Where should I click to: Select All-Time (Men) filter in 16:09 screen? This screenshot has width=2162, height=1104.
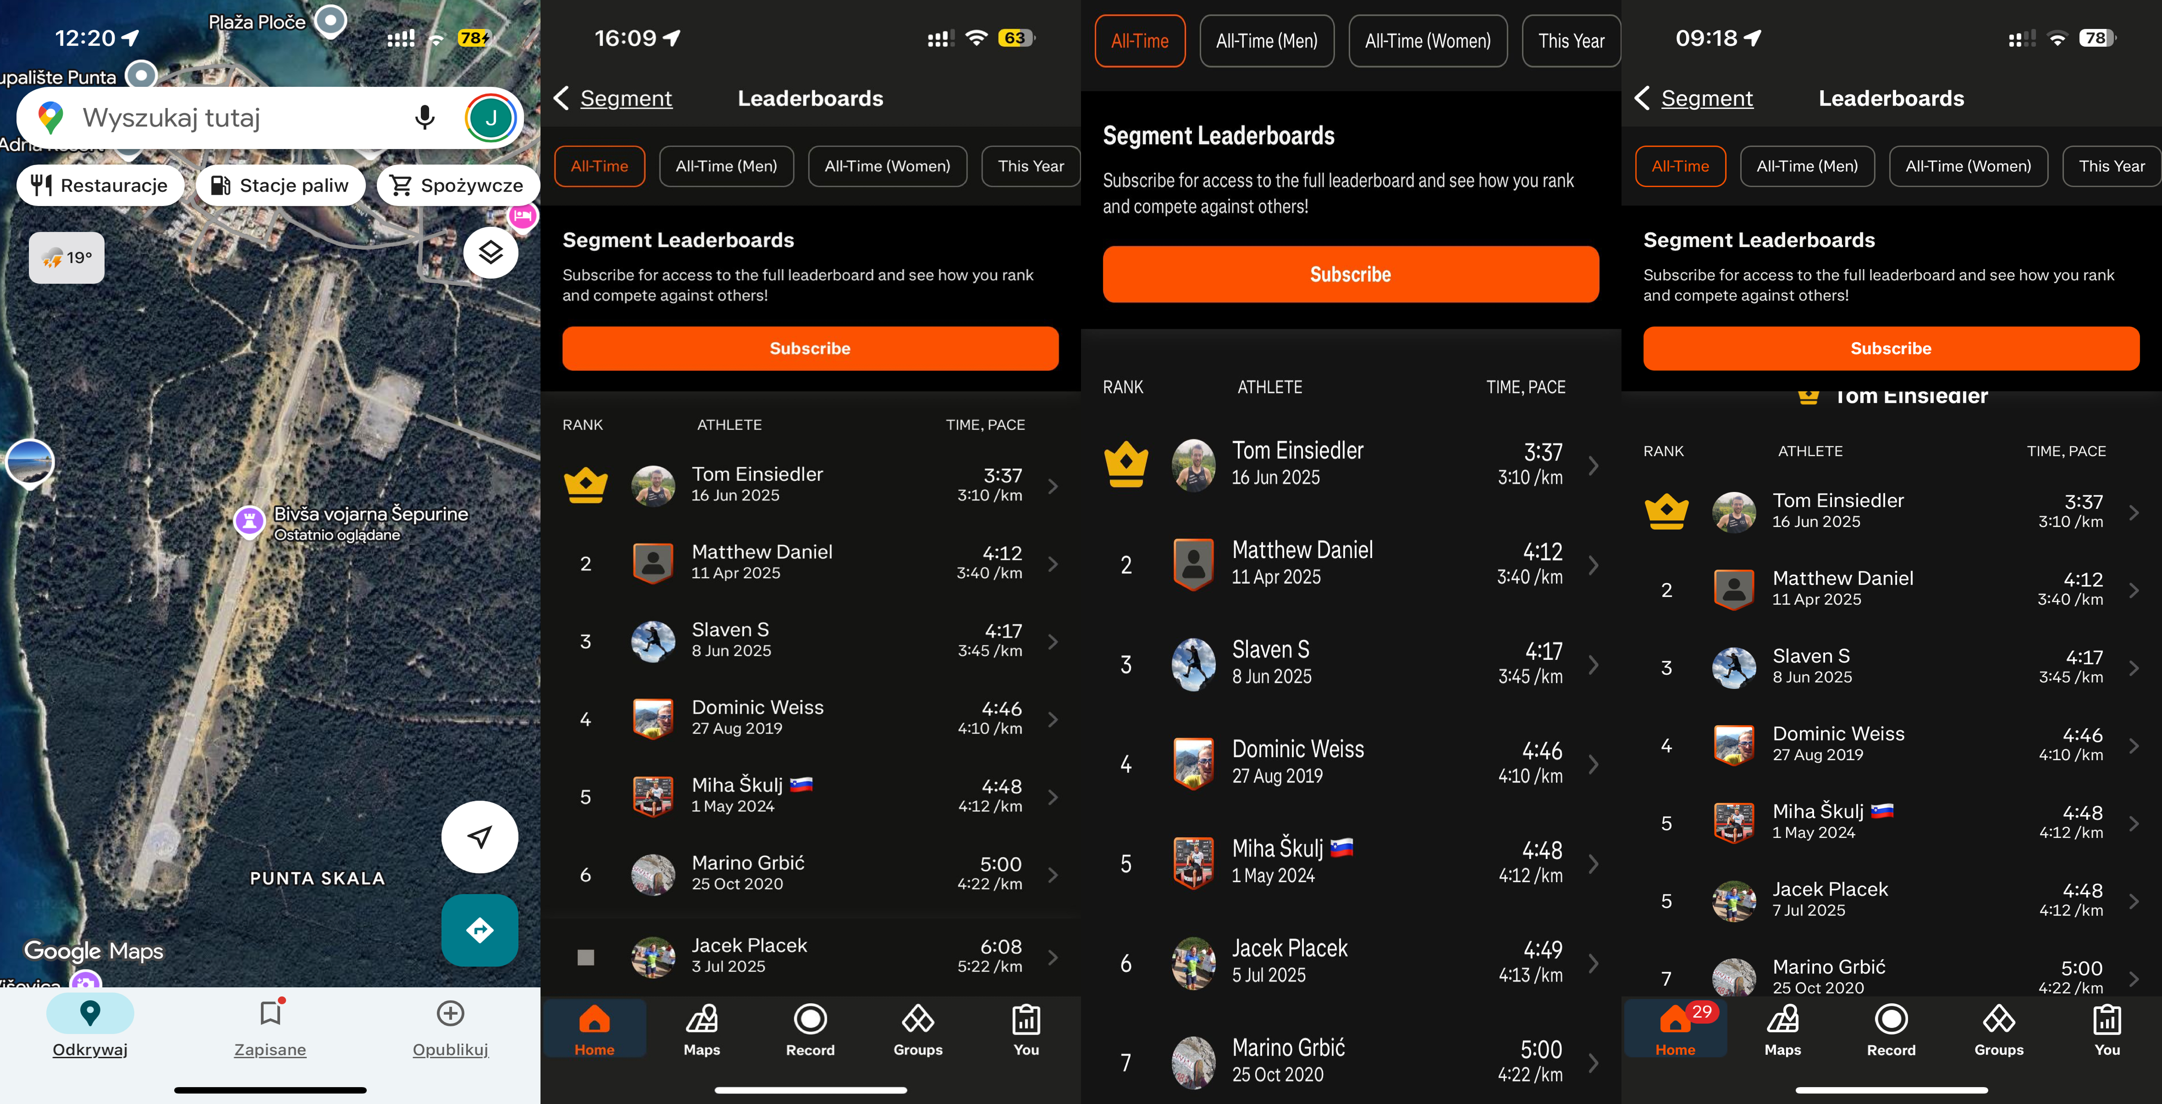pyautogui.click(x=727, y=166)
